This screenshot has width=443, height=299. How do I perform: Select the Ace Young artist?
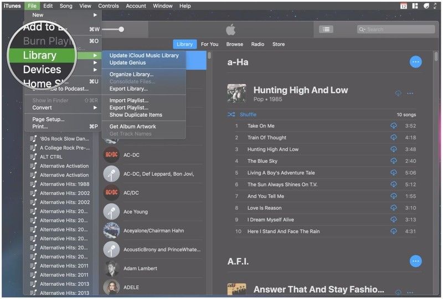[153, 212]
